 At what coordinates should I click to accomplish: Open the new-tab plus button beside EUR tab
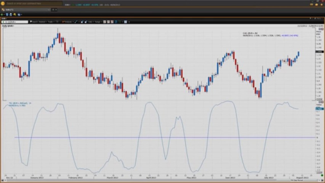point(53,10)
